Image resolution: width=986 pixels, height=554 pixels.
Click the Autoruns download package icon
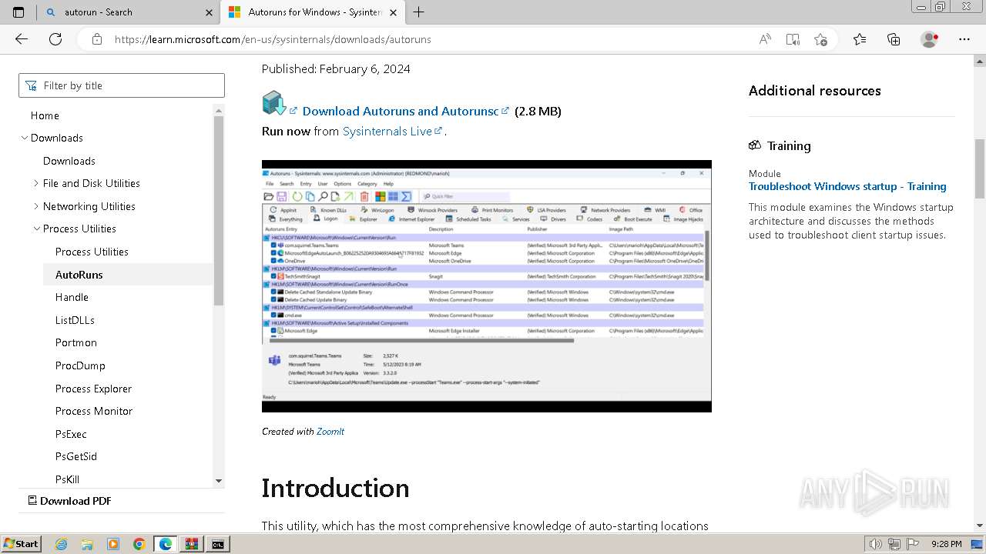pos(273,103)
